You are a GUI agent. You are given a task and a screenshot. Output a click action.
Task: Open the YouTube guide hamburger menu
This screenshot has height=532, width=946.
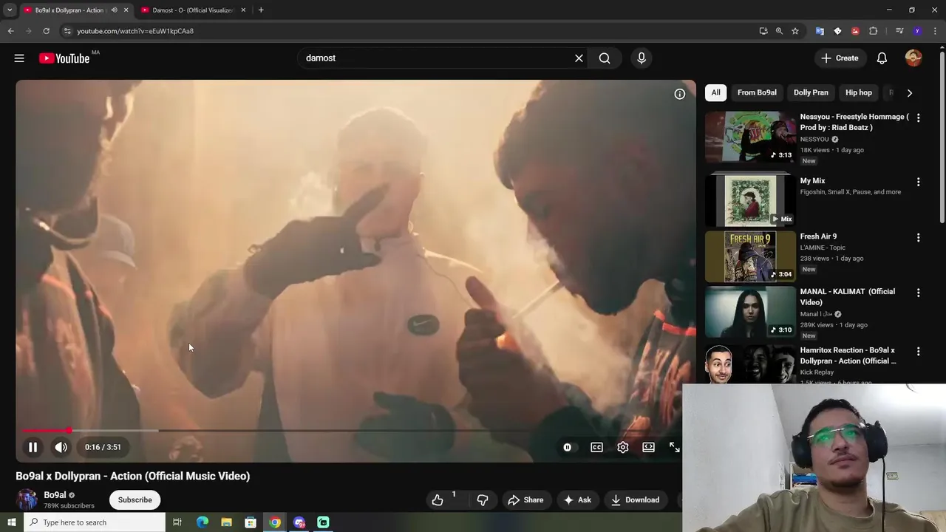(x=19, y=58)
